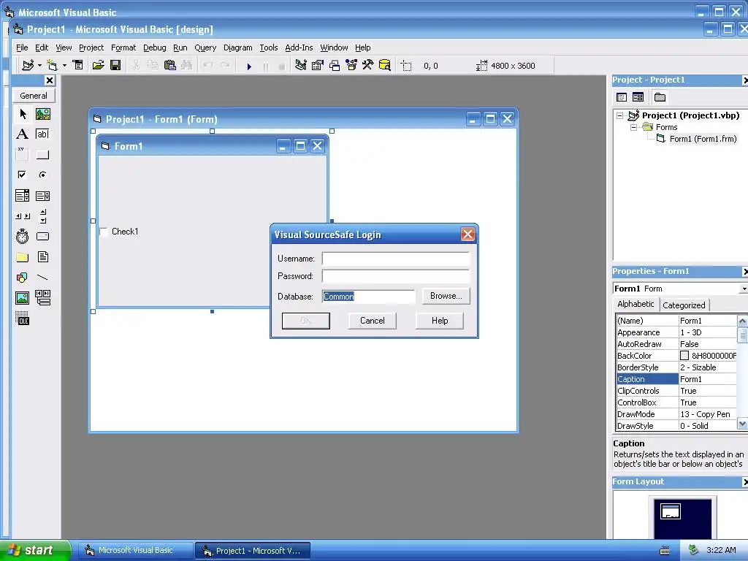
Task: Select the Image control tool
Action: (23, 298)
